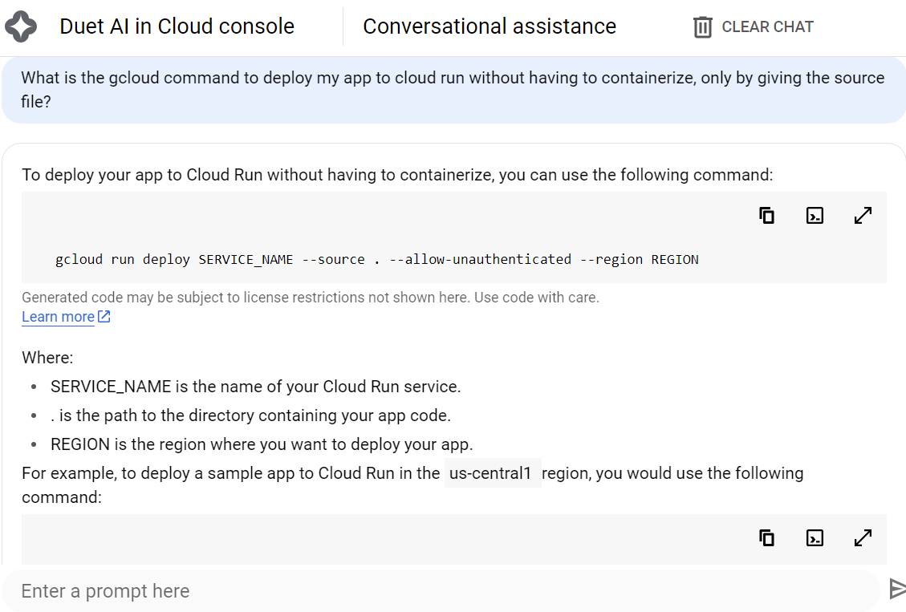Click the external link icon beside Learn more

point(104,317)
